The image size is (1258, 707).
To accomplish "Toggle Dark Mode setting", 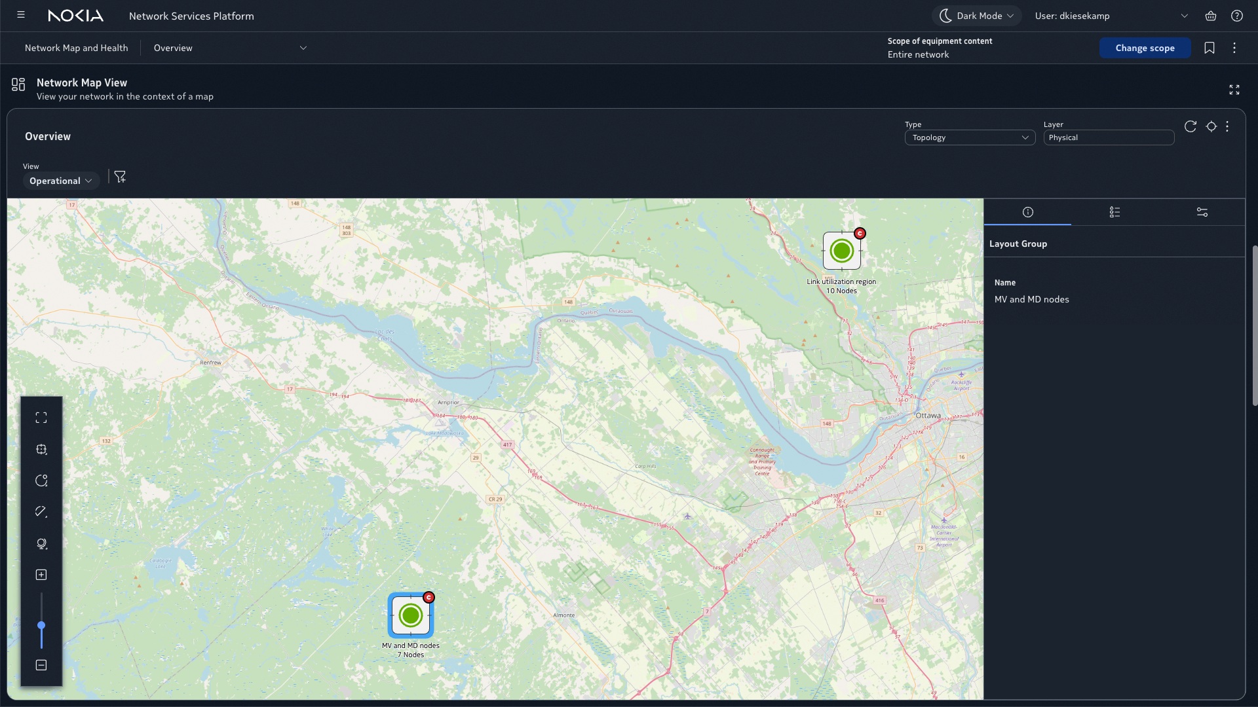I will (976, 16).
